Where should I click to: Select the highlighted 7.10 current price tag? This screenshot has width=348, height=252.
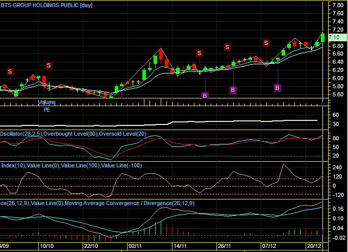point(338,37)
